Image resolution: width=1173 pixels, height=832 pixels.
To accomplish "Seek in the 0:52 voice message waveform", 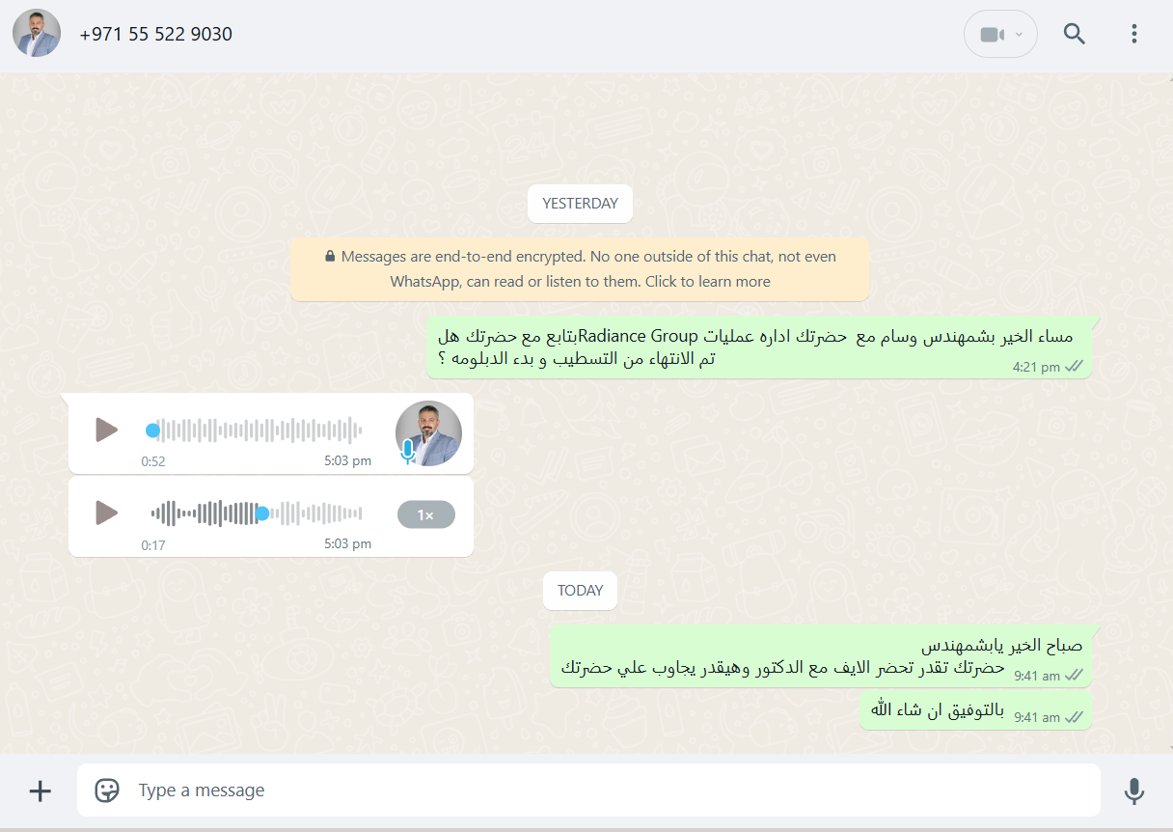I will pyautogui.click(x=257, y=430).
